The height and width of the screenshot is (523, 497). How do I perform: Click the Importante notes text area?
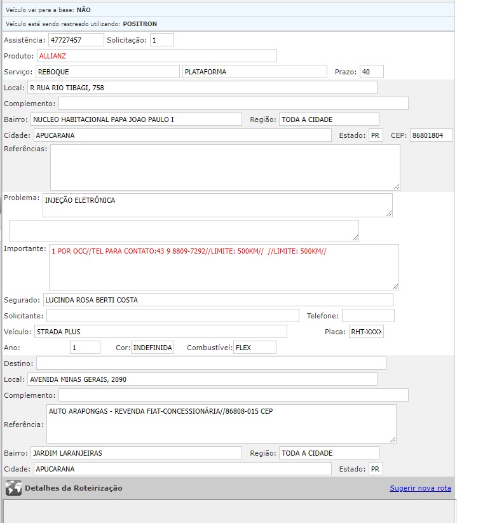pos(223,267)
